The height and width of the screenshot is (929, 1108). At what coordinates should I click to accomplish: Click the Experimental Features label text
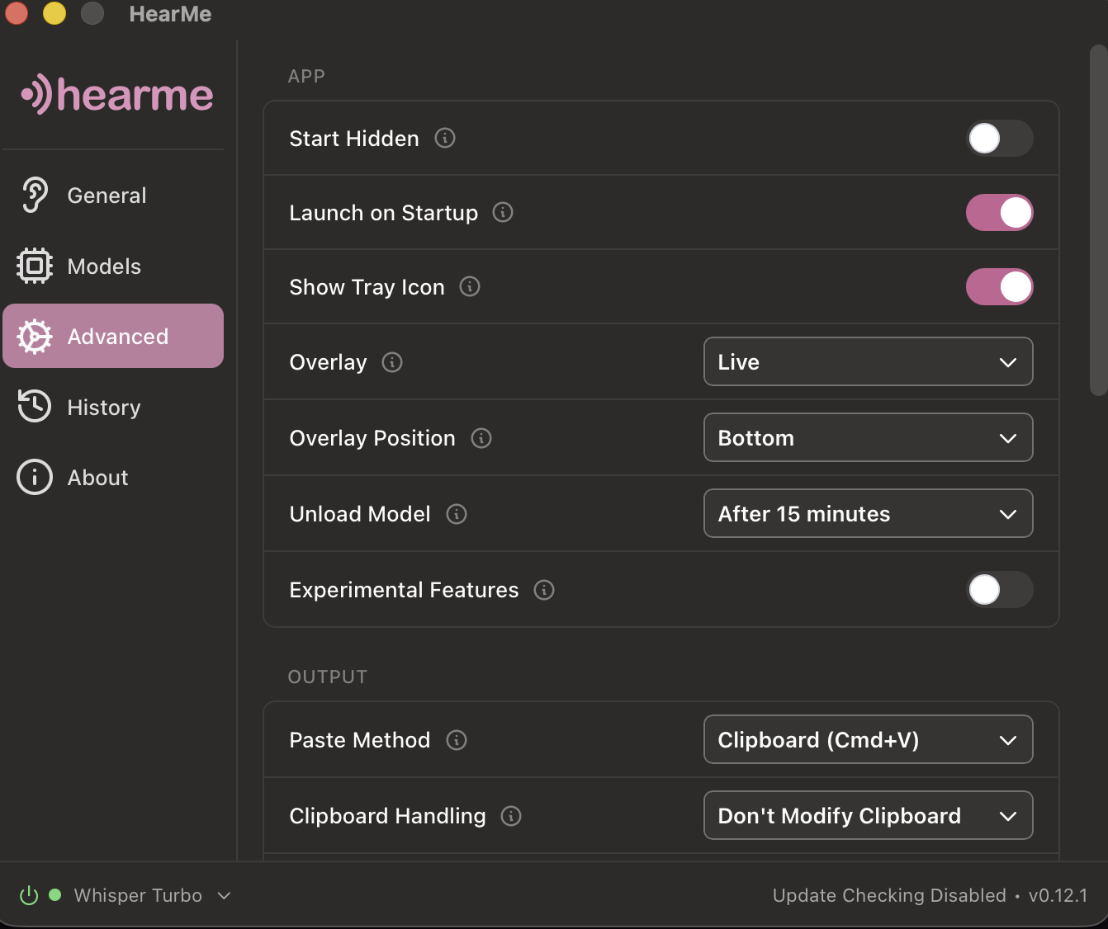(404, 590)
